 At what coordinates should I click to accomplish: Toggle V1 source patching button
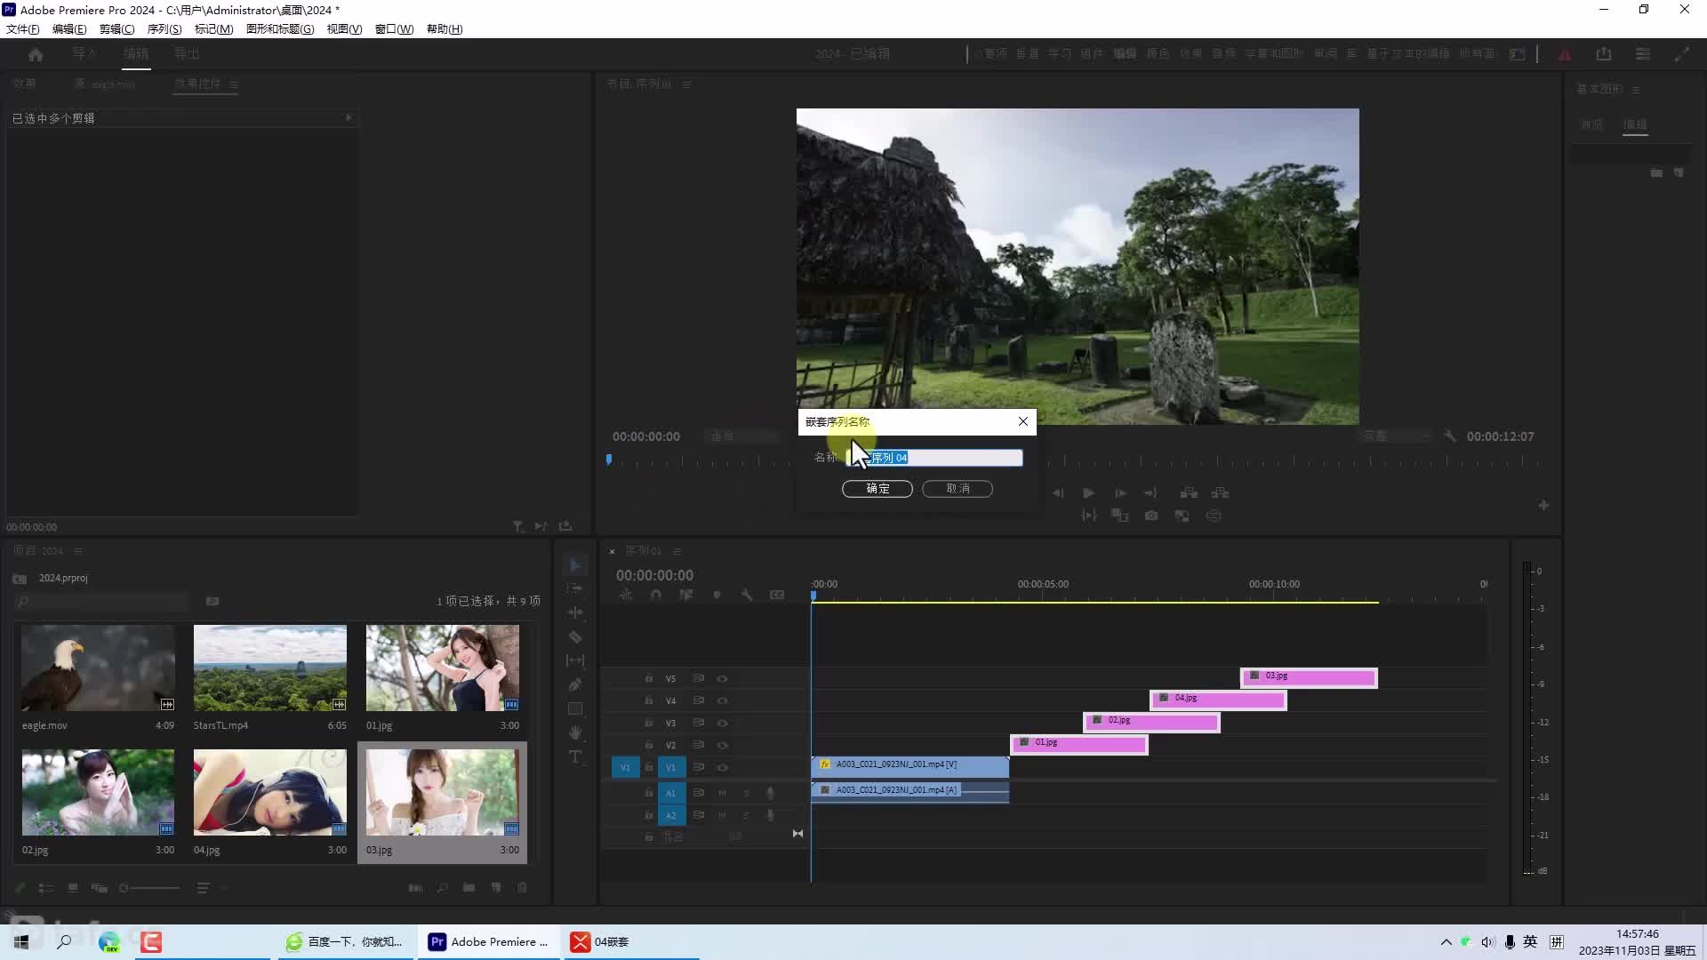click(625, 767)
